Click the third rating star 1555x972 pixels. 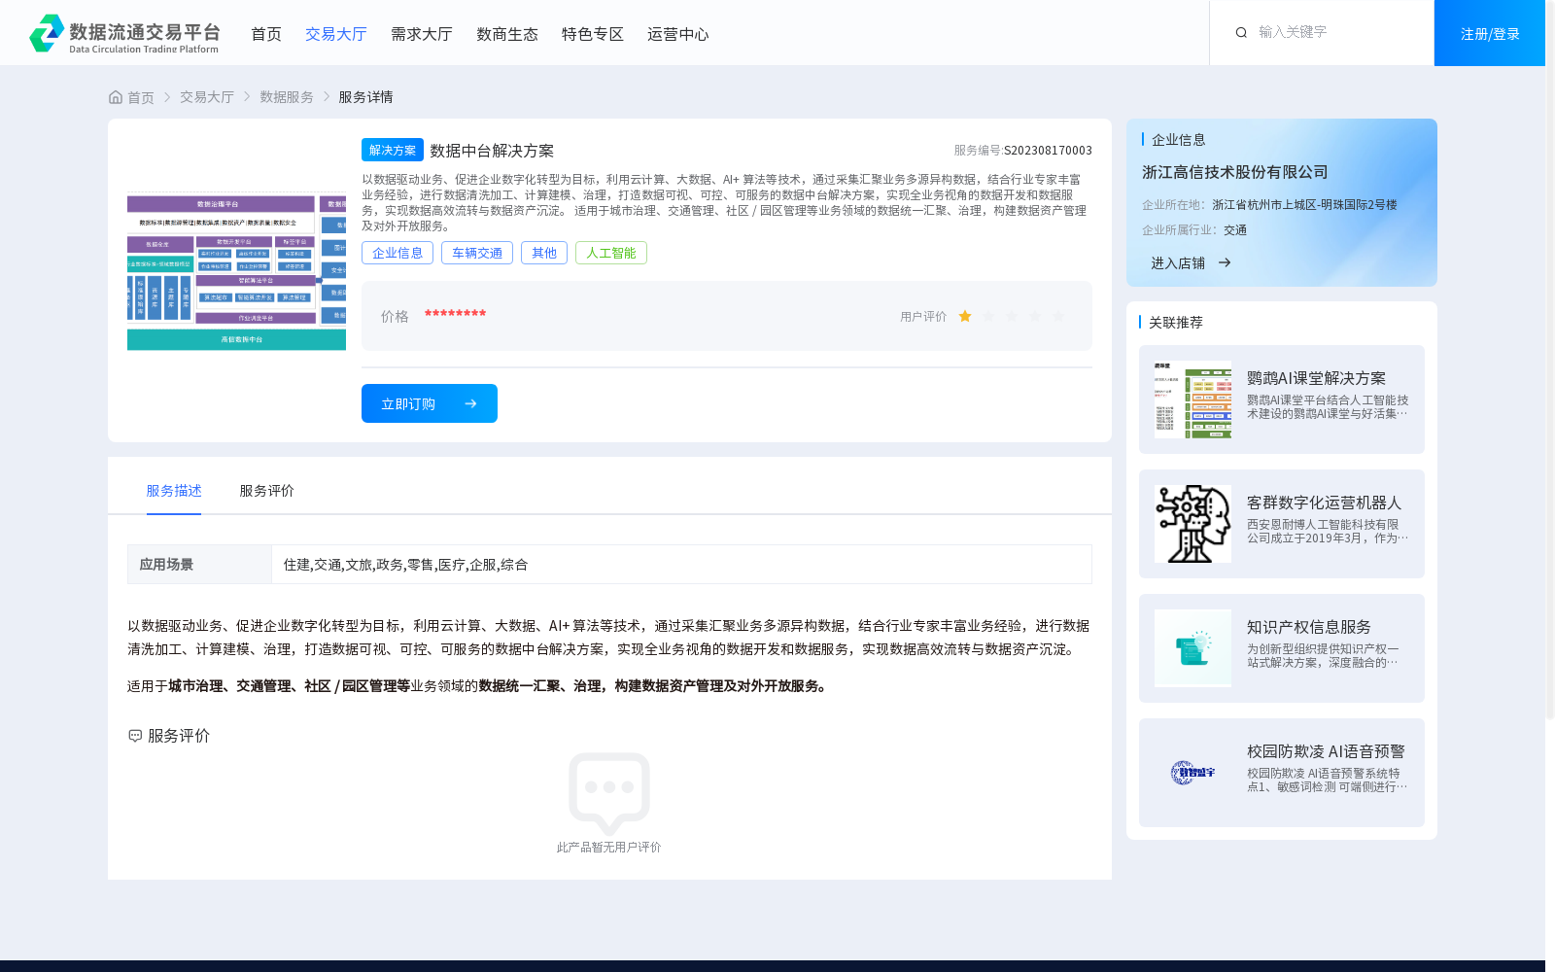point(1012,316)
